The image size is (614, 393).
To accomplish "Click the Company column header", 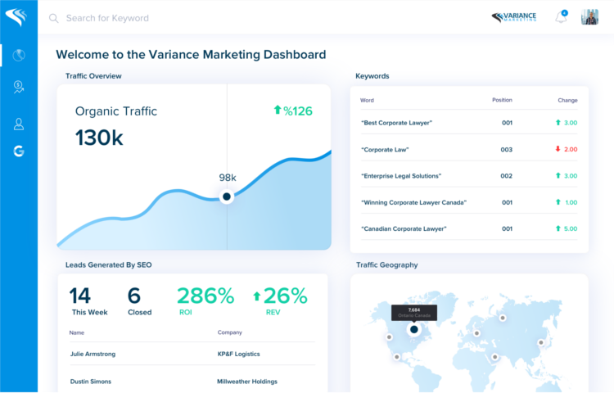I will [x=229, y=332].
